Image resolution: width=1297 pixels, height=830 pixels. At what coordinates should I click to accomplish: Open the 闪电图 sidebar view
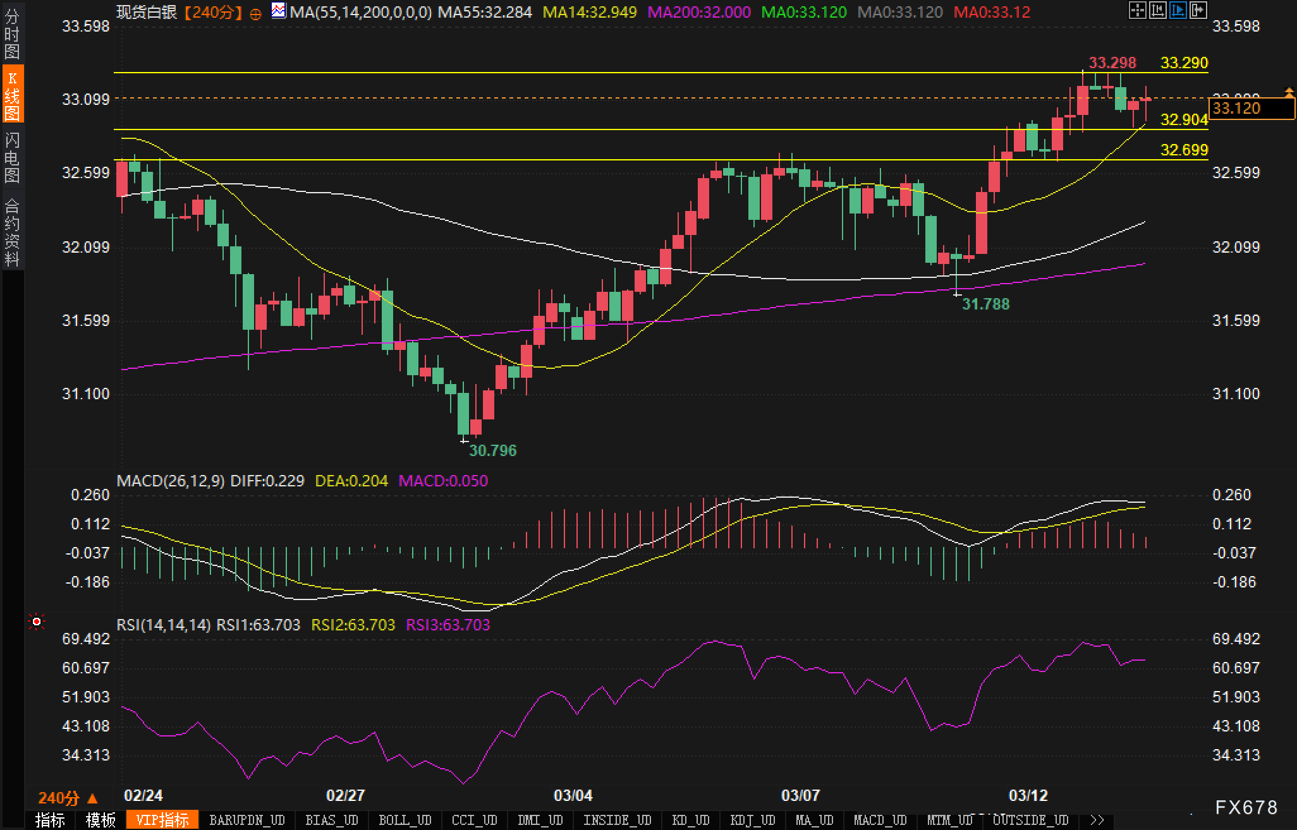pos(12,157)
